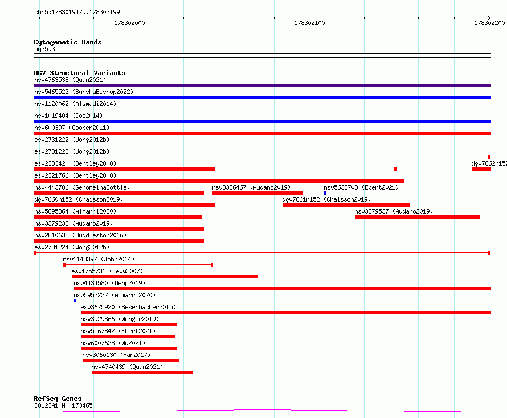Select the red bar under nsv600397
This screenshot has height=418, width=507.
point(262,133)
